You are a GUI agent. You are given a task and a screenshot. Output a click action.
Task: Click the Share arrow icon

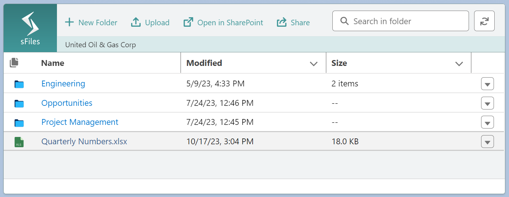pos(282,22)
